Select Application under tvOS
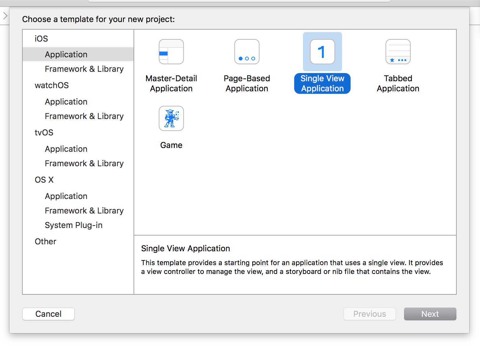Image resolution: width=480 pixels, height=347 pixels. pyautogui.click(x=78, y=149)
